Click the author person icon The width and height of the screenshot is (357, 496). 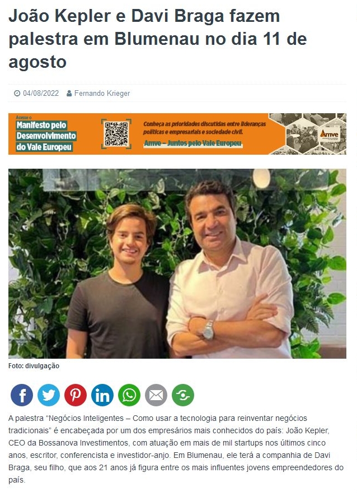pos(69,94)
